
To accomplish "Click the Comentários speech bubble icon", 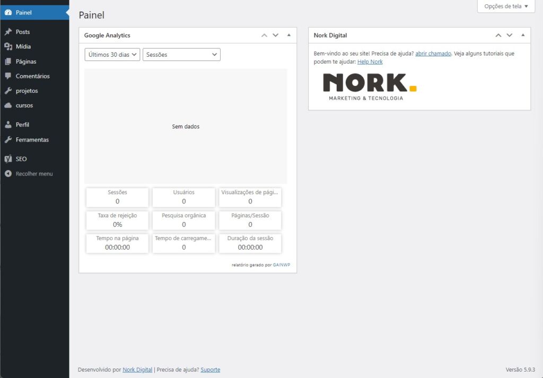I will (8, 76).
